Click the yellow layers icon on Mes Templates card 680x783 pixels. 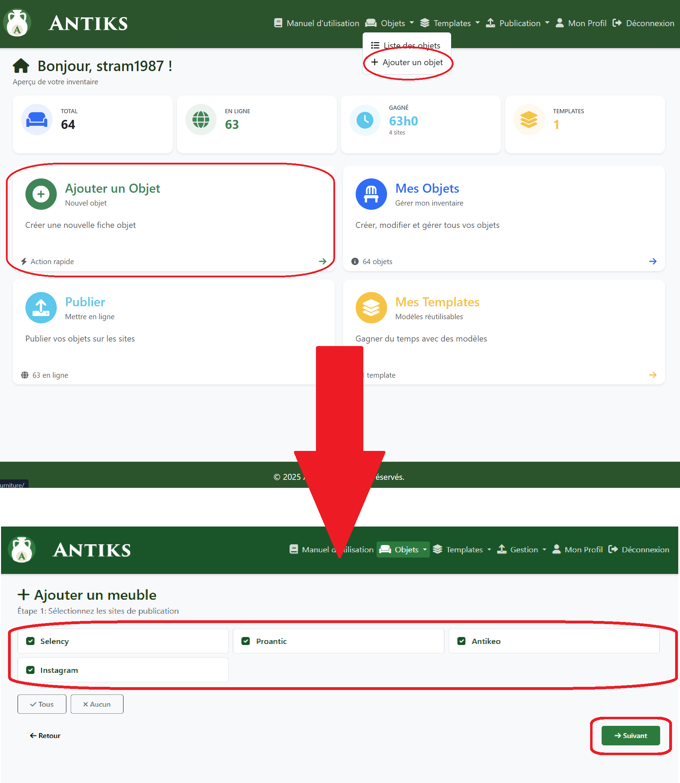371,308
